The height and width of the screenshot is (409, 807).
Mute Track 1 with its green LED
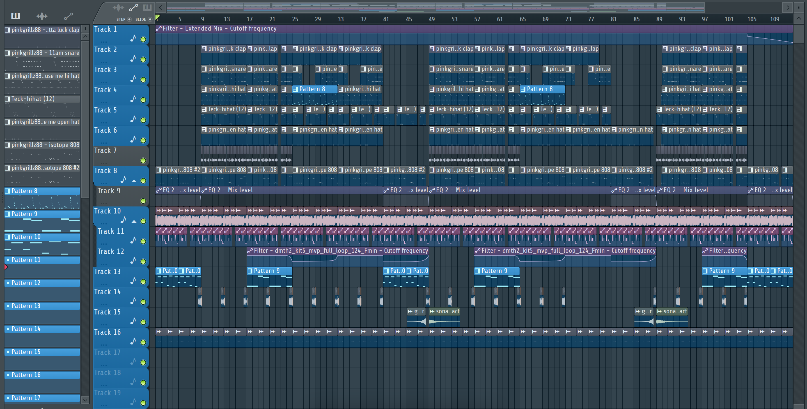click(143, 40)
